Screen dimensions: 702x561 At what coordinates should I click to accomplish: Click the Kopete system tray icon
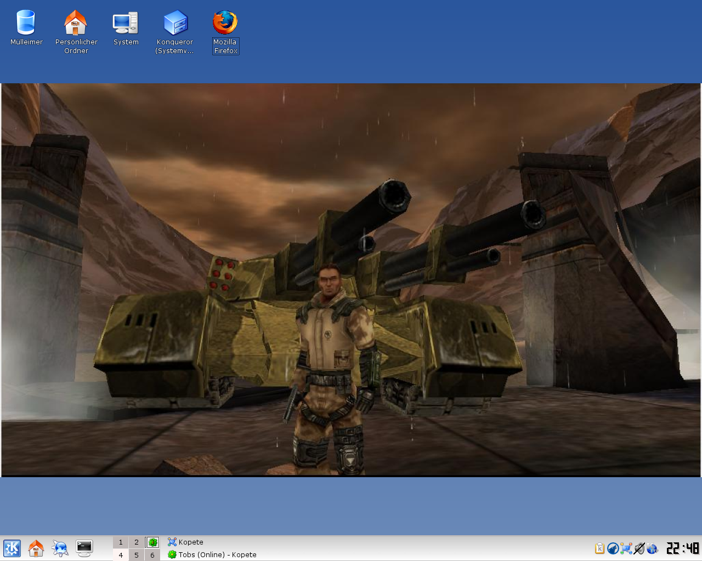[626, 548]
